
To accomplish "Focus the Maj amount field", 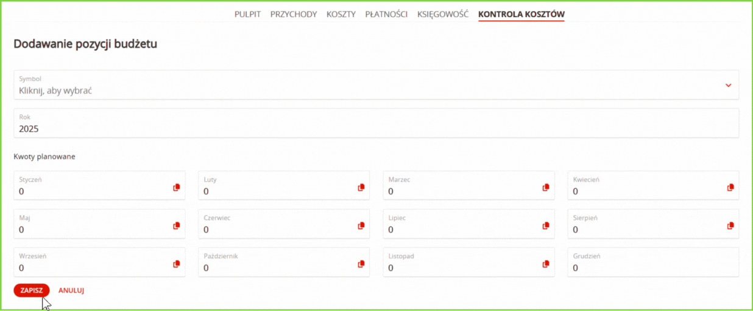I will [99, 224].
